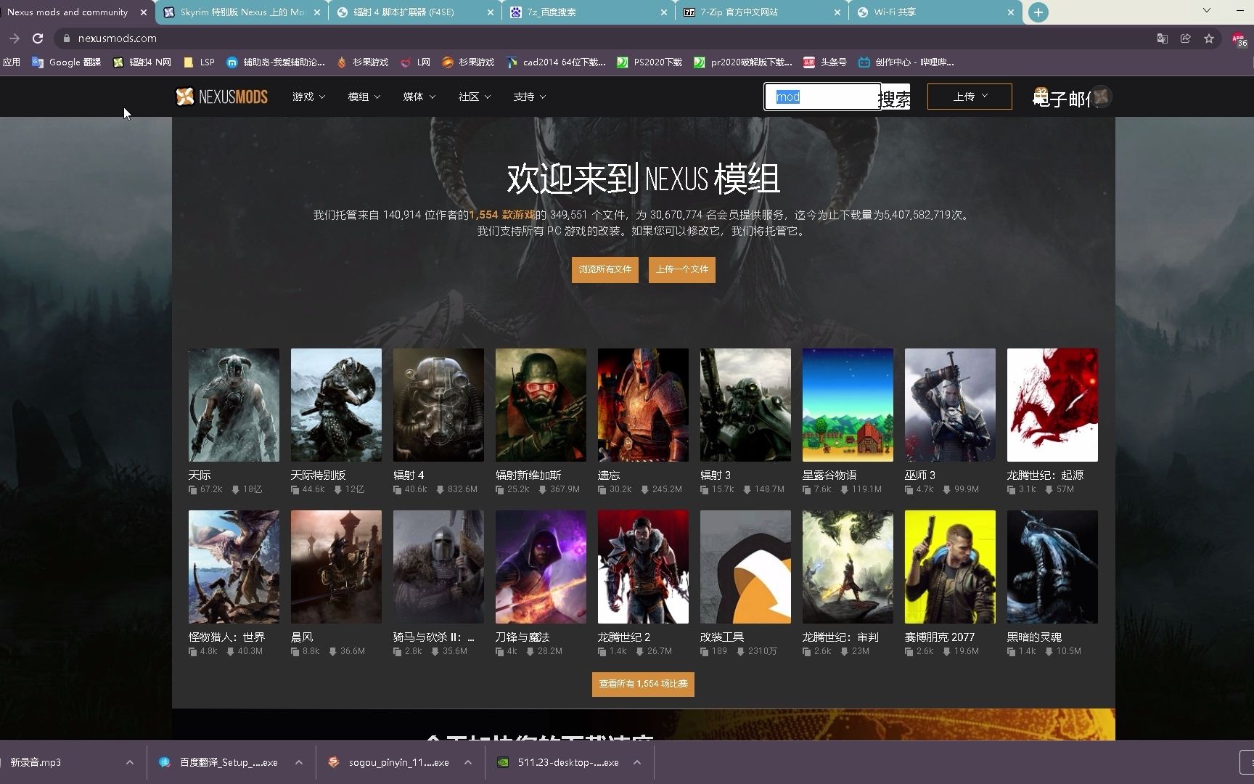Screen dimensions: 1254x784
Task: Open the pr2020破解版下载 bookmark
Action: [743, 62]
